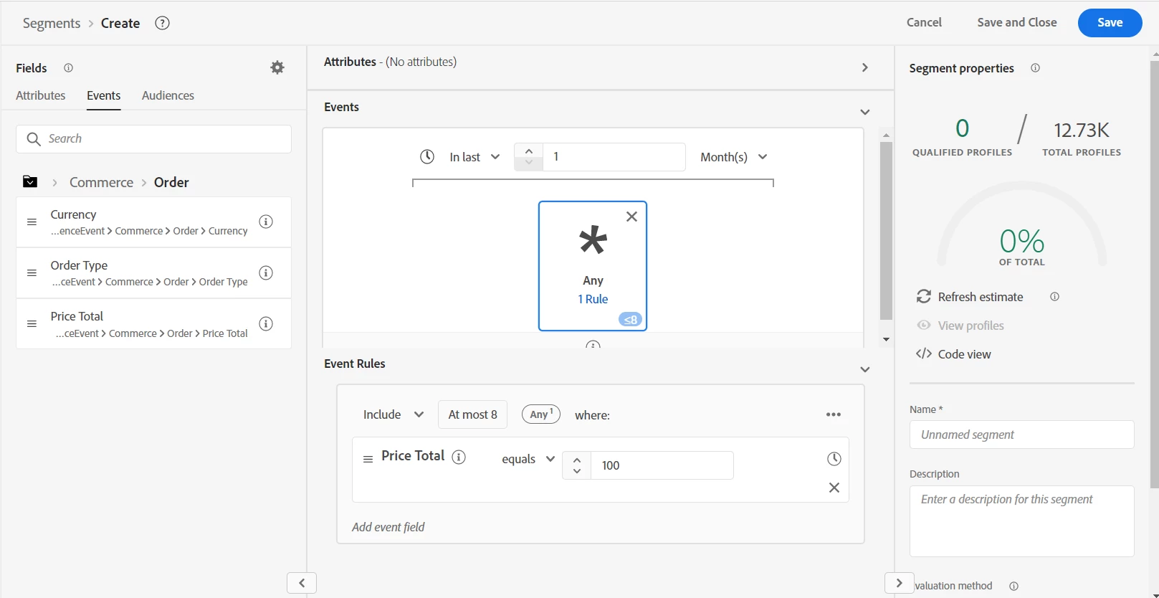Open Fields settings gear
Image resolution: width=1159 pixels, height=598 pixels.
(277, 67)
